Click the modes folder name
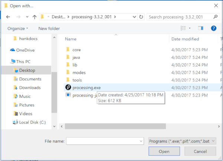The height and width of the screenshot is (161, 223). 79,73
